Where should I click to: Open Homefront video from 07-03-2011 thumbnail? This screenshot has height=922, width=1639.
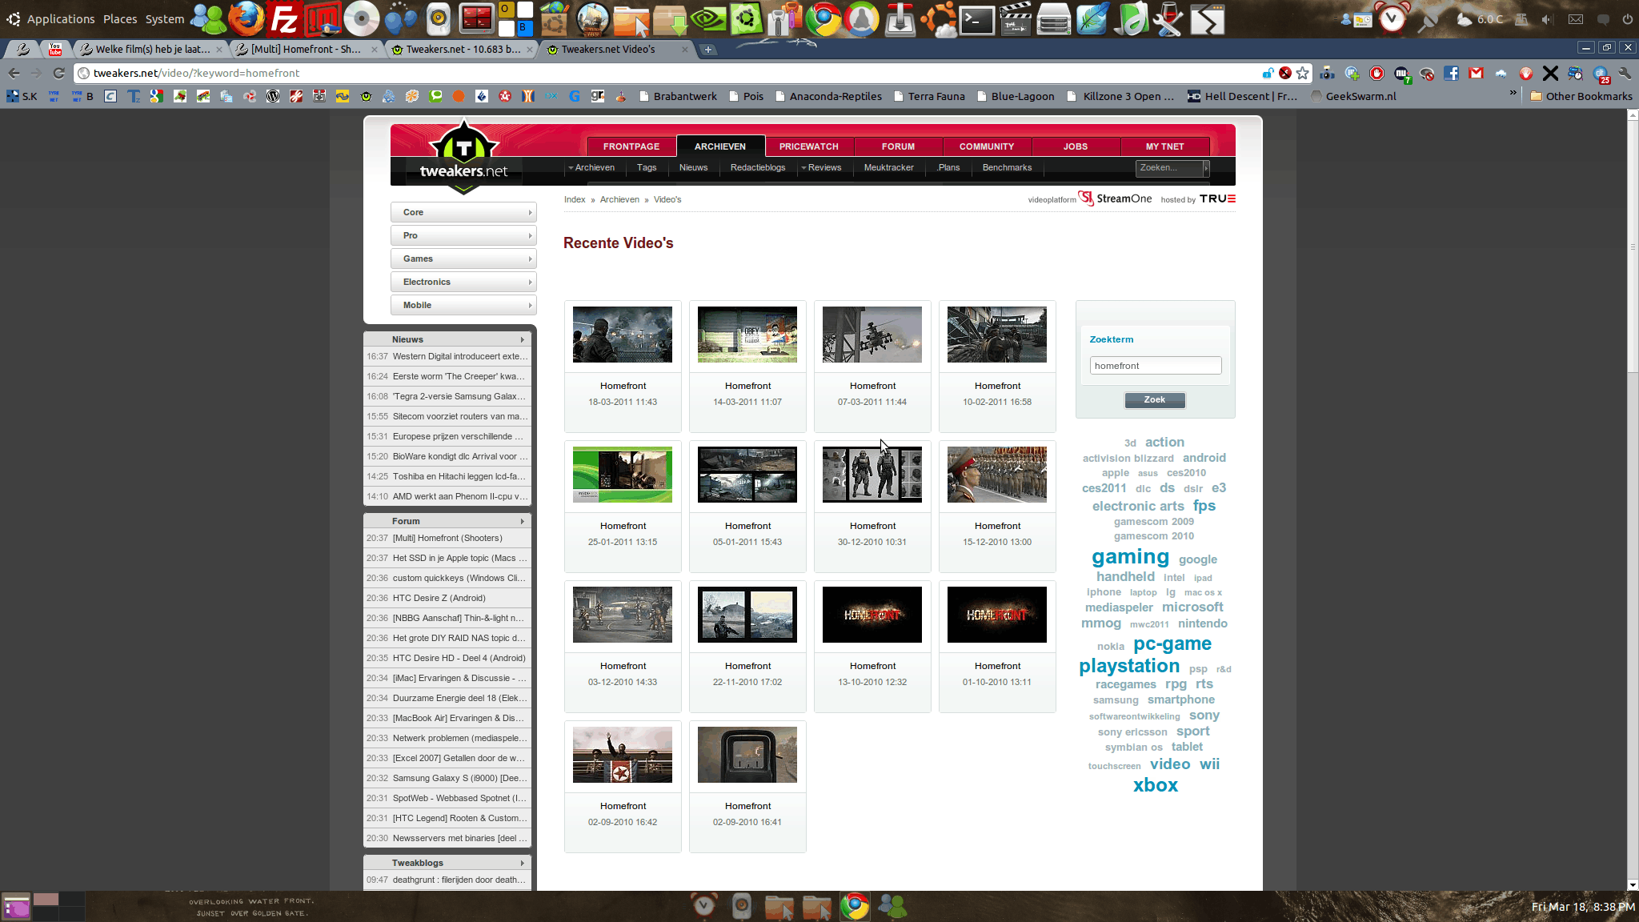coord(872,335)
